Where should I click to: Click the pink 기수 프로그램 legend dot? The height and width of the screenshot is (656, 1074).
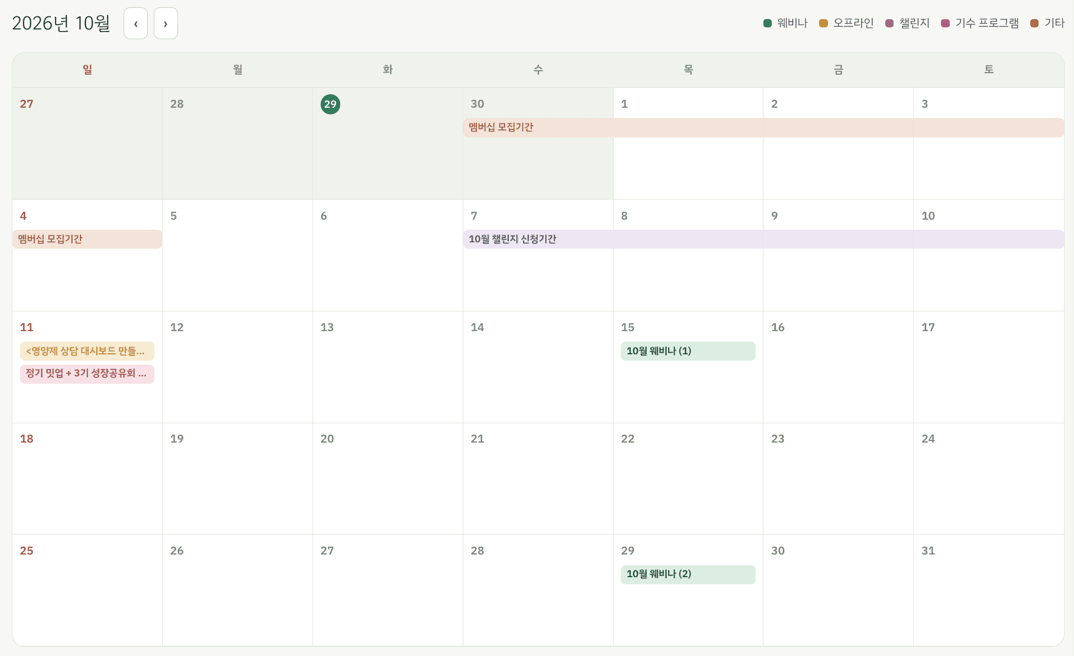click(945, 23)
